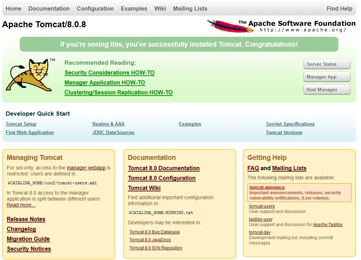Screen dimensions: 361x260
Task: Open the Home navigation item
Action: tap(13, 8)
